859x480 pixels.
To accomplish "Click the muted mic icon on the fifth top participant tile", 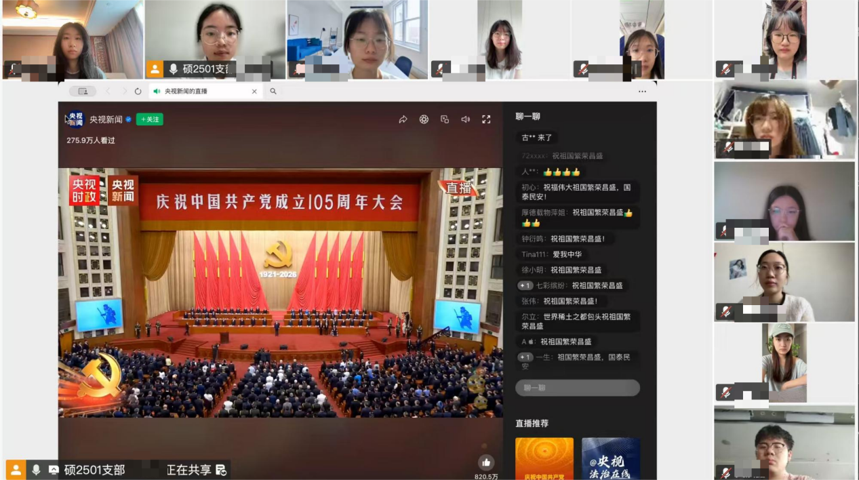I will (582, 69).
